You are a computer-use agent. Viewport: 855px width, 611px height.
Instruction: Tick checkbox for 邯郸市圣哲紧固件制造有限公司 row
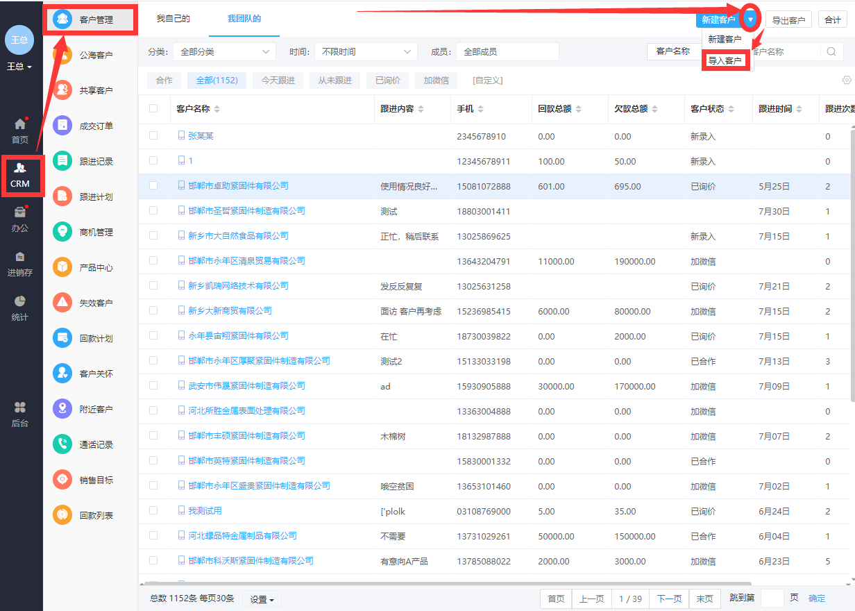point(153,210)
